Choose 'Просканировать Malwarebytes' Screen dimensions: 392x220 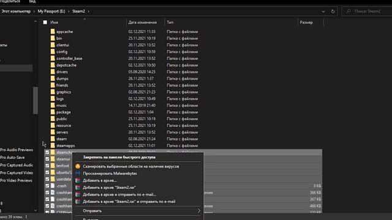click(x=110, y=174)
